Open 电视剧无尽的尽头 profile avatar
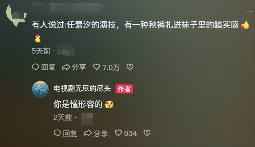This screenshot has height=147, width=255. [x=40, y=89]
